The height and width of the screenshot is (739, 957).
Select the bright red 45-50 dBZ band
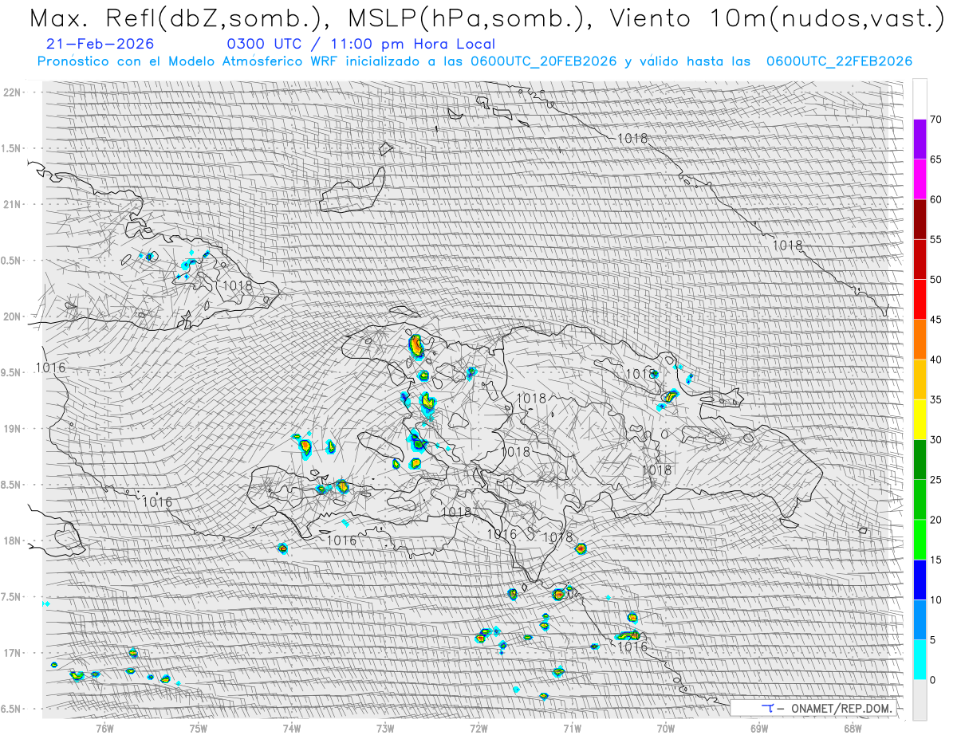pos(920,300)
